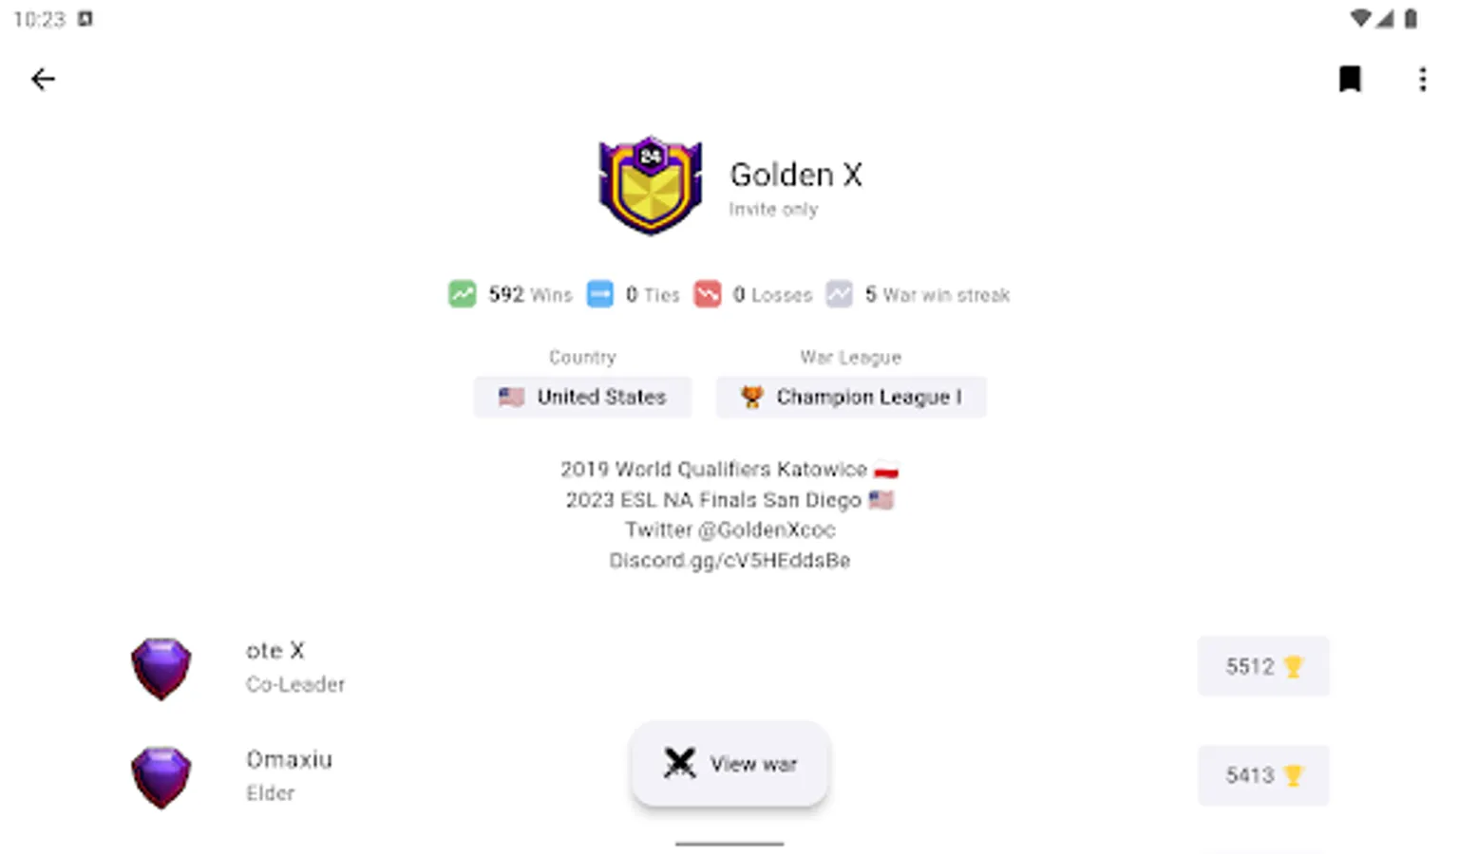Click the blue ties arrow icon
Viewport: 1459px width, 854px height.
point(600,294)
